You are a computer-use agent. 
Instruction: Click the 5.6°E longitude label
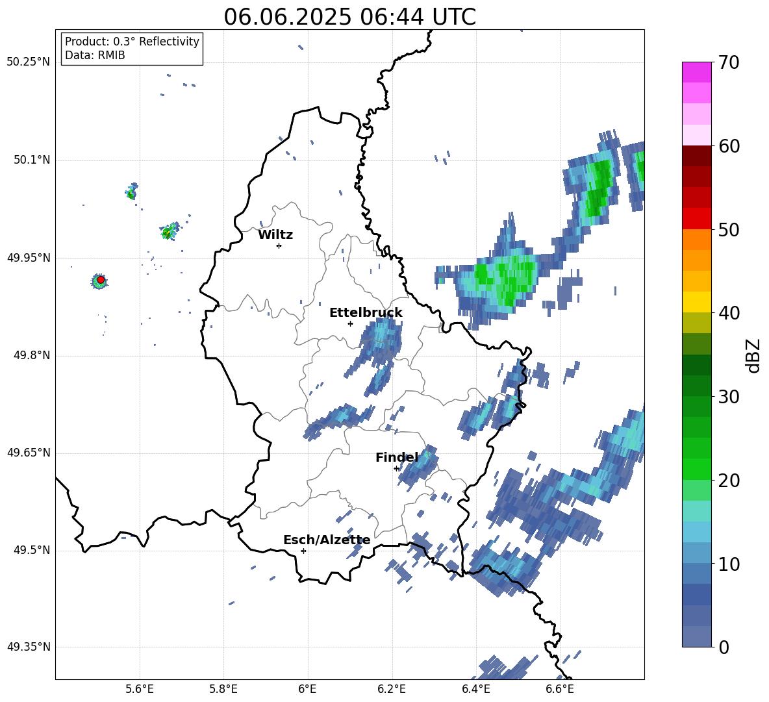(140, 689)
